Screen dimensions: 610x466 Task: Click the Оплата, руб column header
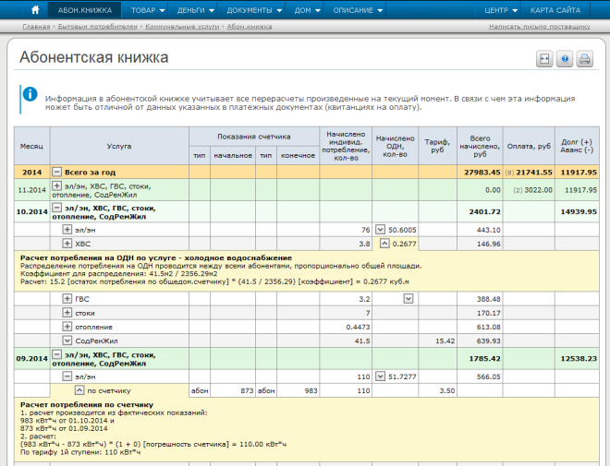click(x=529, y=146)
